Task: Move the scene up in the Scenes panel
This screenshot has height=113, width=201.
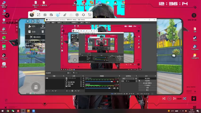Action: coord(53,91)
